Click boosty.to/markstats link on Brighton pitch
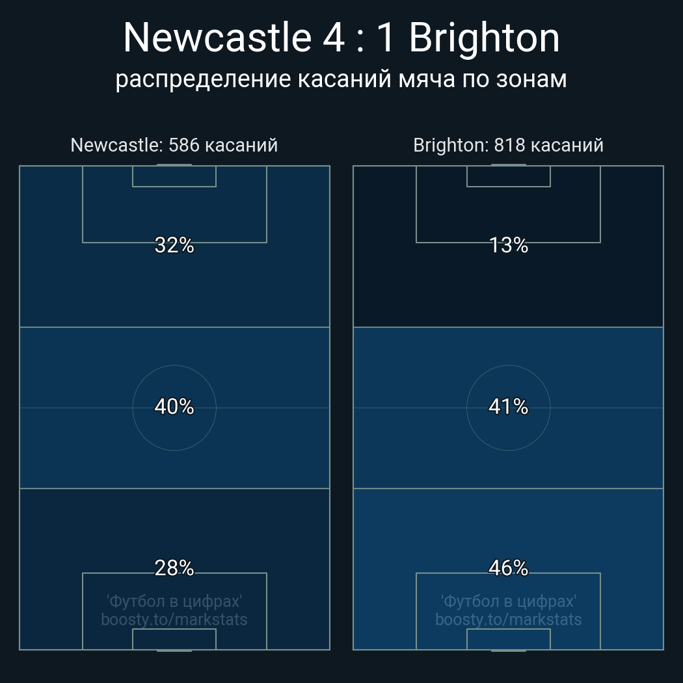Viewport: 683px width, 683px height. (508, 619)
